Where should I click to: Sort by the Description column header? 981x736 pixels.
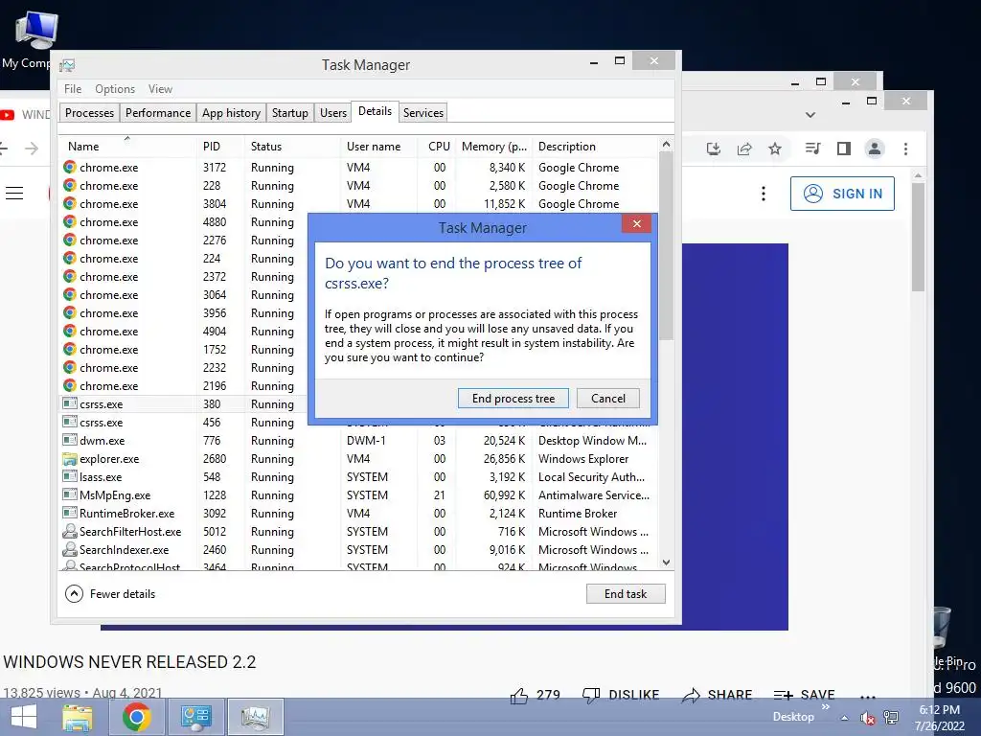595,147
